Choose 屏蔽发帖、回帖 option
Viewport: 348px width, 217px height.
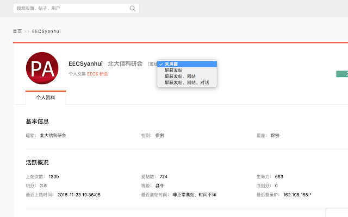(x=187, y=76)
